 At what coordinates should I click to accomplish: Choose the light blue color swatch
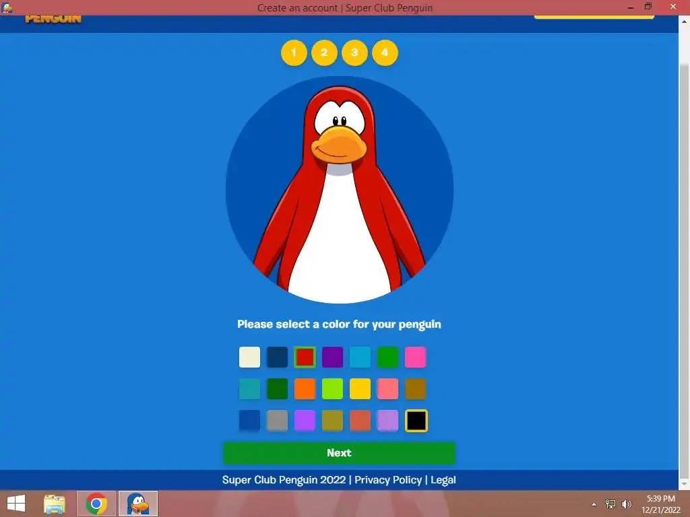click(x=360, y=357)
